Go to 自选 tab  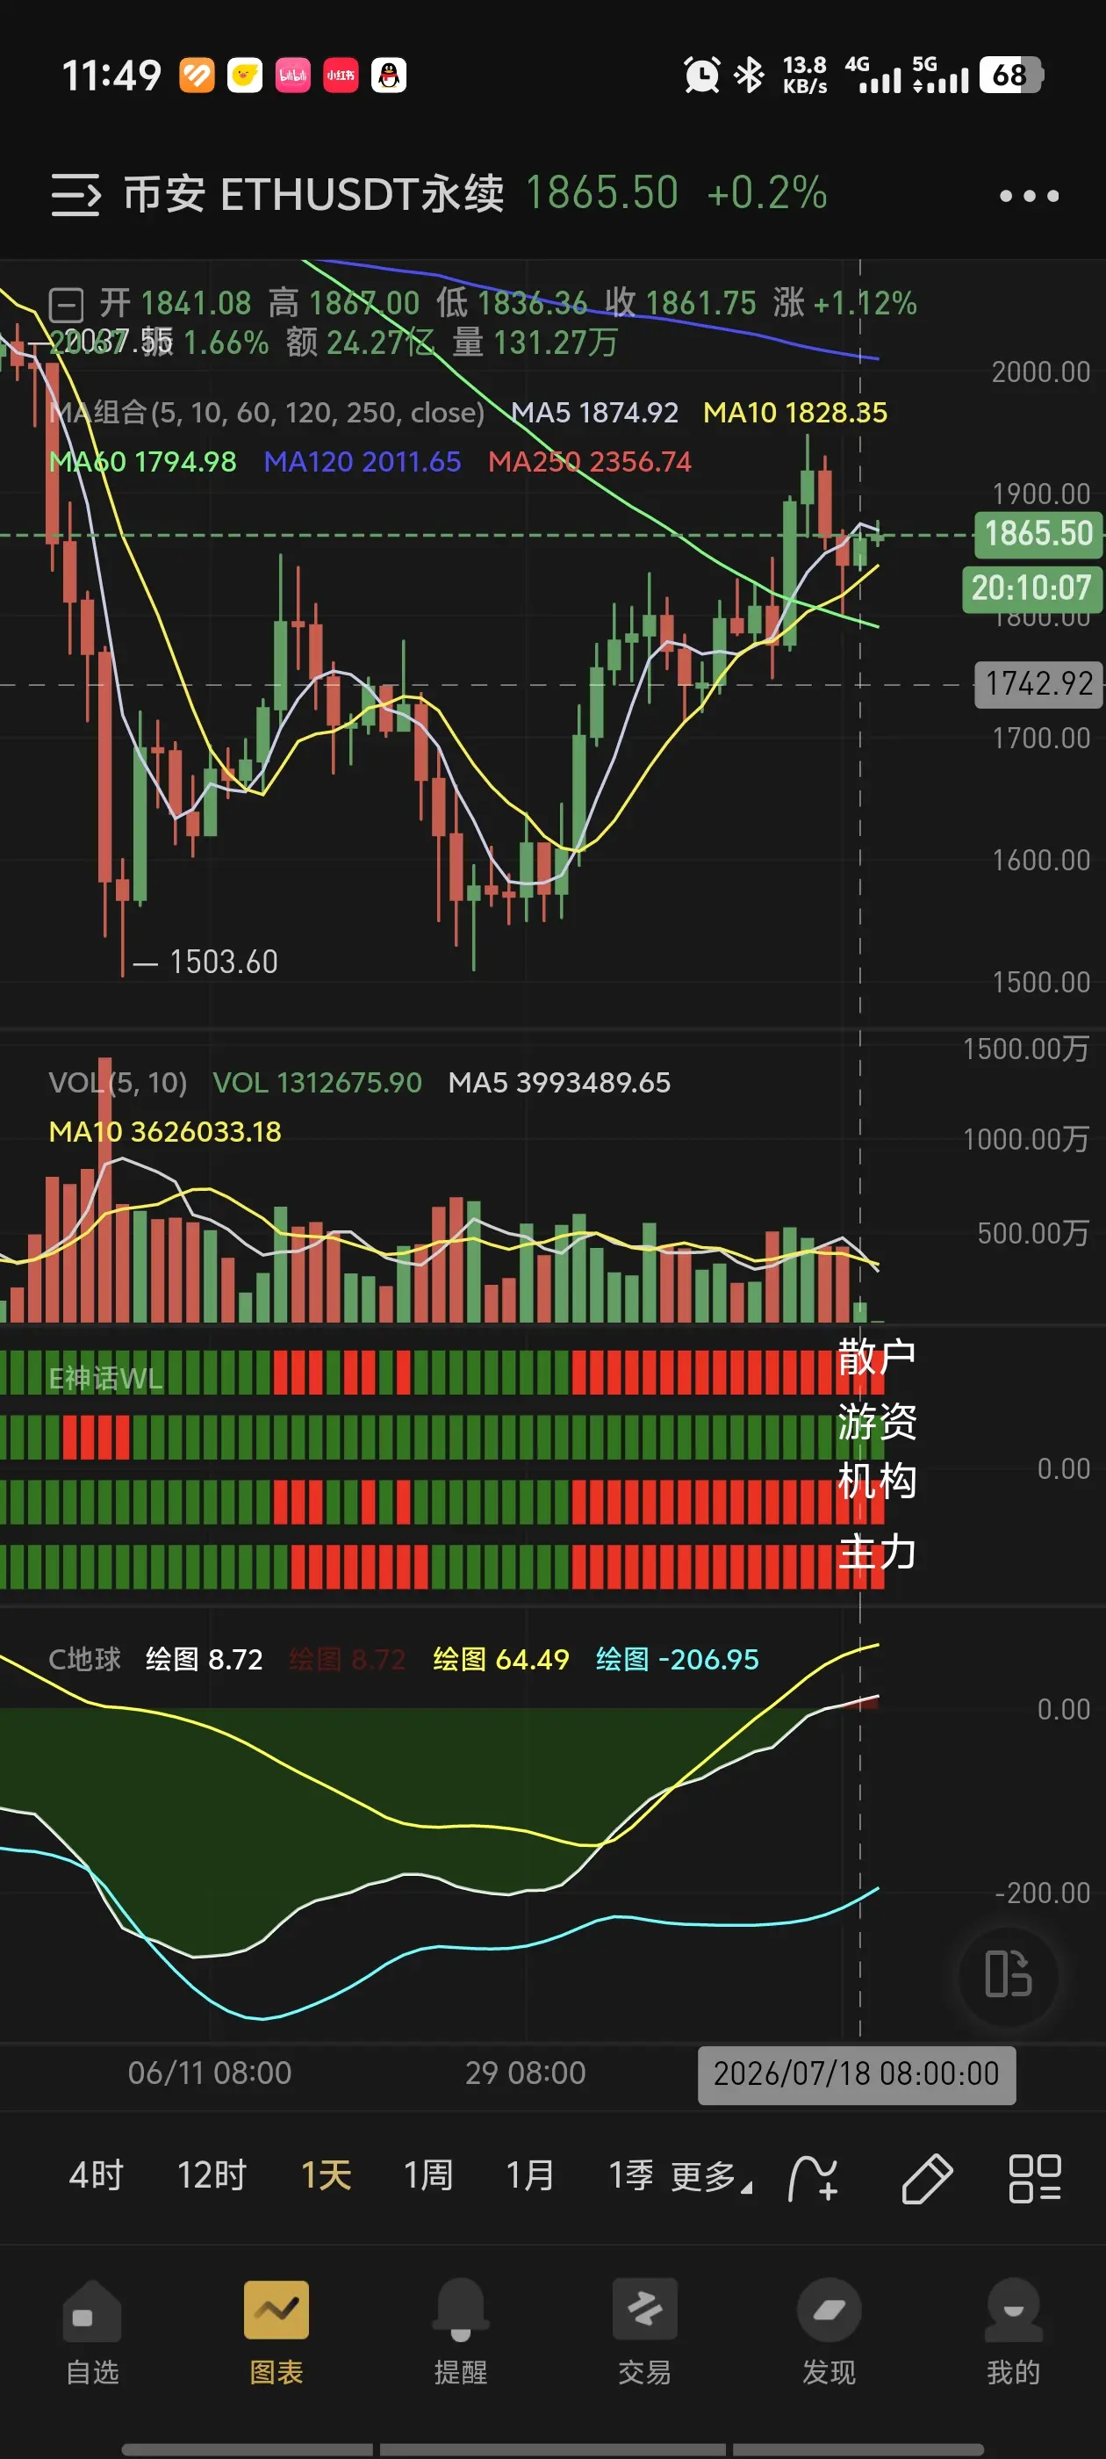pos(92,2334)
